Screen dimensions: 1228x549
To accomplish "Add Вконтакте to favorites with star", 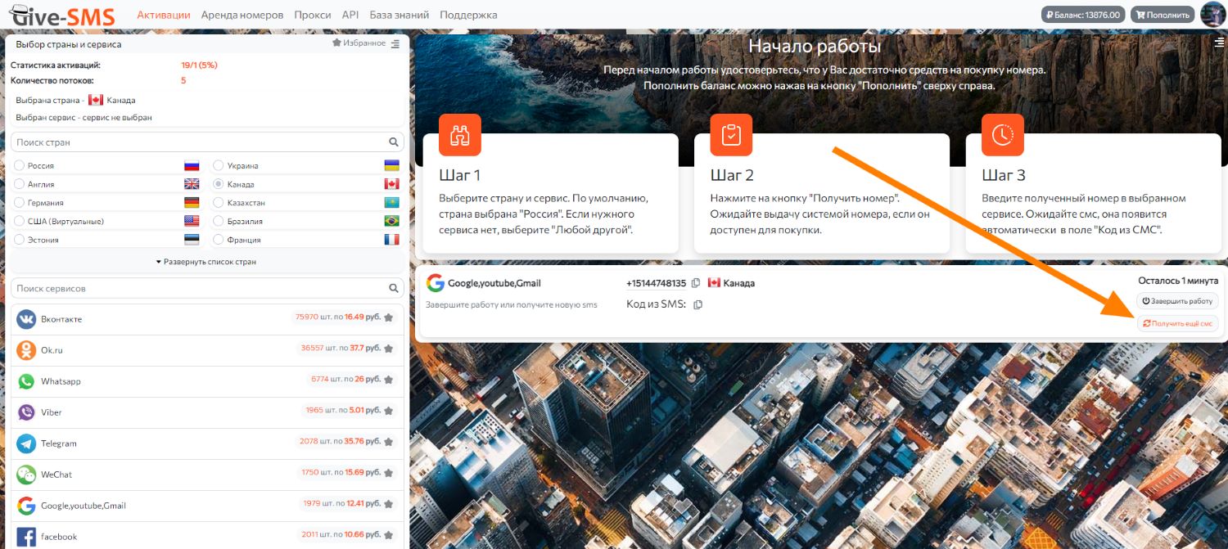I will 388,318.
